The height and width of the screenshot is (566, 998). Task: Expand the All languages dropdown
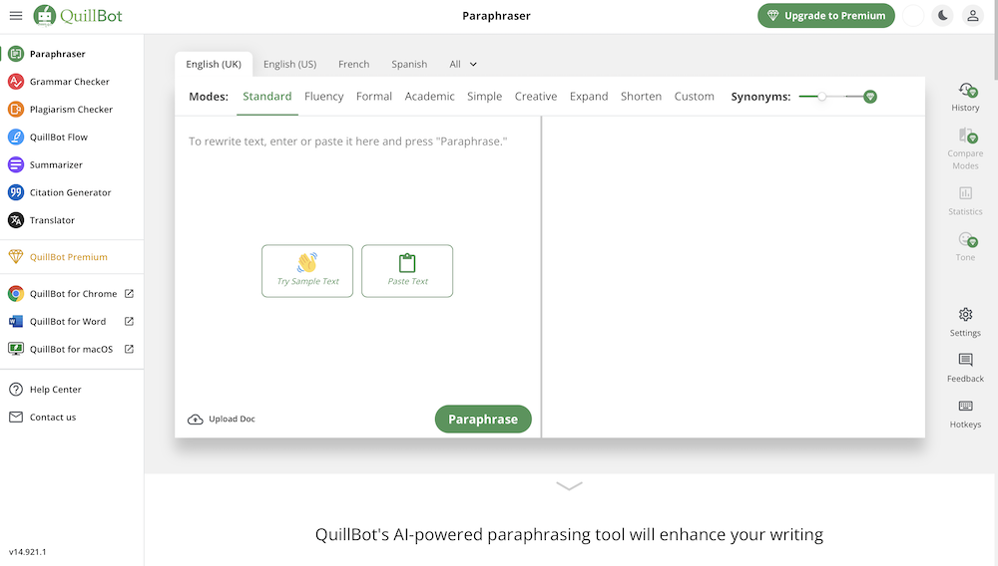click(x=463, y=64)
